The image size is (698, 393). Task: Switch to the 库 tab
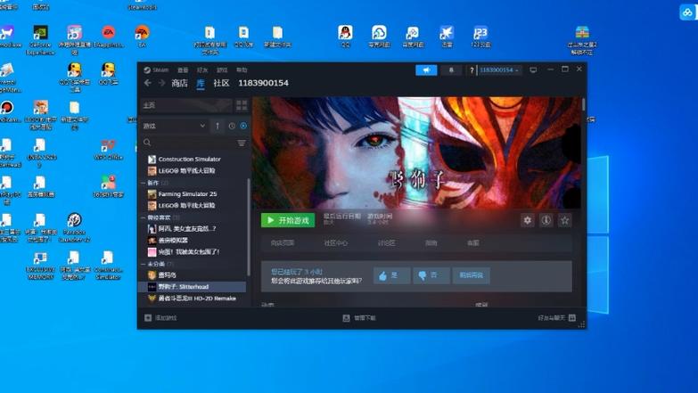tap(201, 83)
